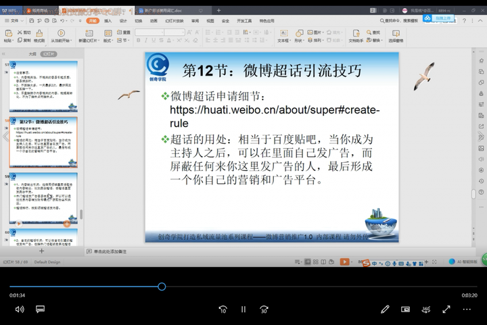
Task: Collapse the ribbon with the chevron
Action: coord(480,20)
